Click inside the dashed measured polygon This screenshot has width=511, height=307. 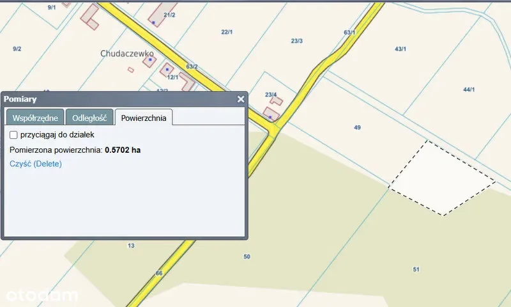[441, 179]
